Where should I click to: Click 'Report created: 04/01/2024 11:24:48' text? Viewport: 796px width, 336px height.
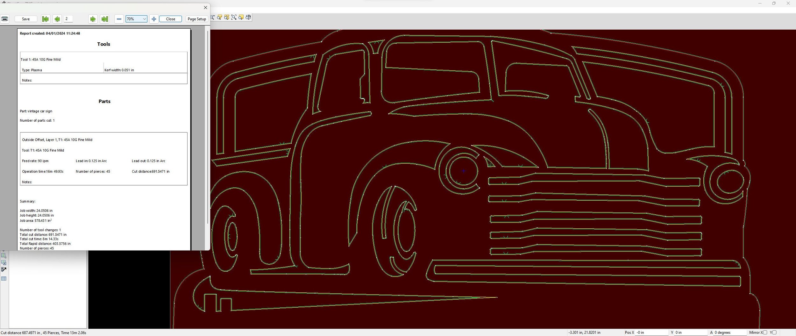[x=50, y=33]
